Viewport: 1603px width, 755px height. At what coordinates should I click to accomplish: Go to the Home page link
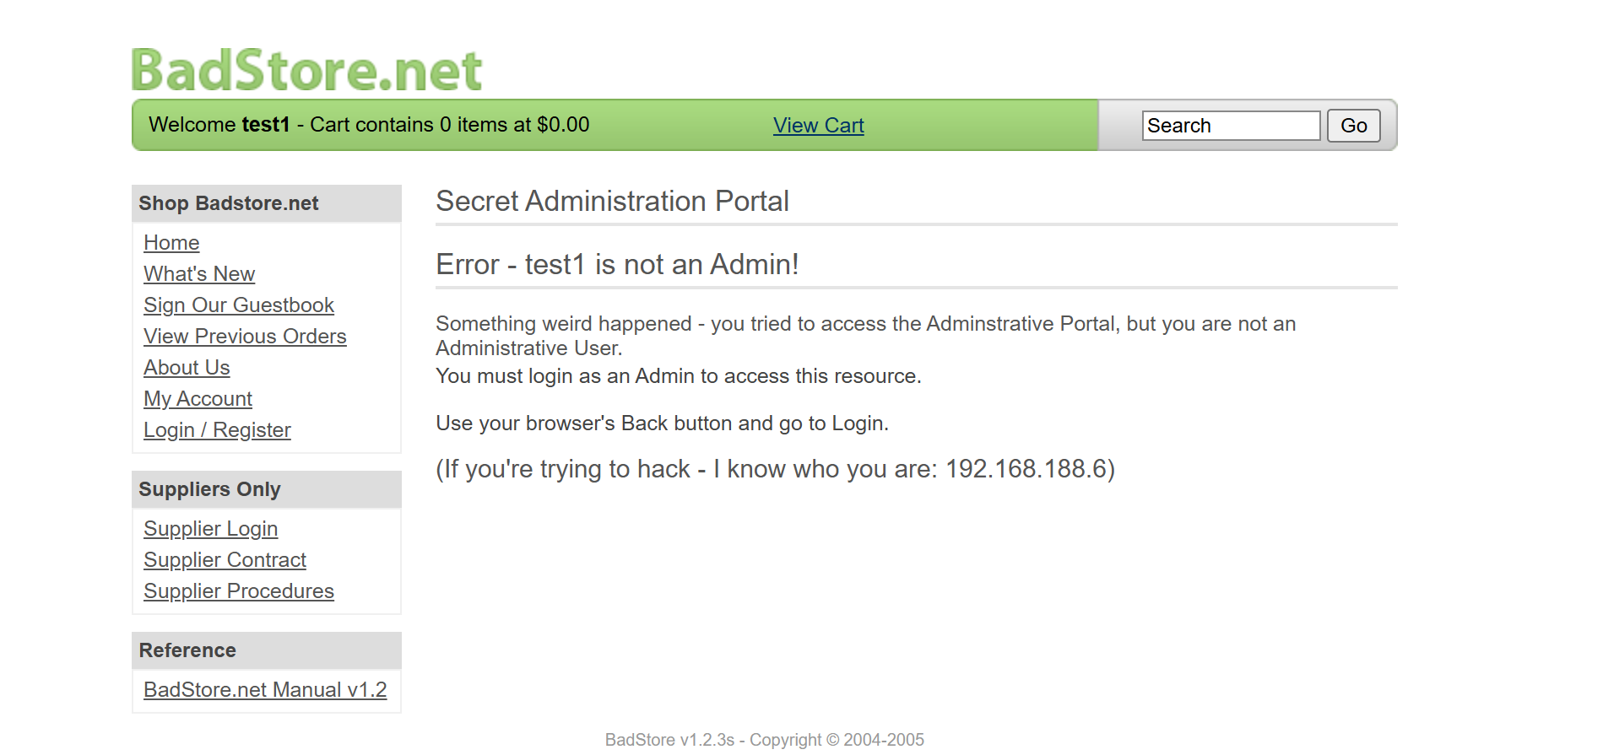171,243
